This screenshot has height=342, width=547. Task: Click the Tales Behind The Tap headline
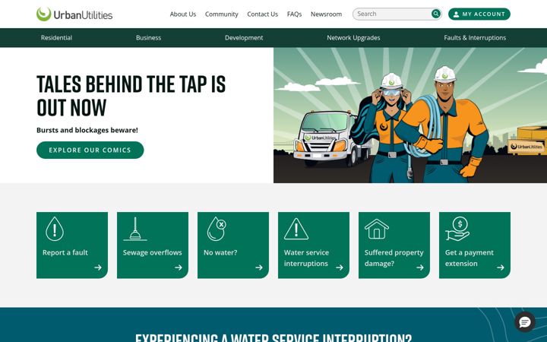pyautogui.click(x=131, y=95)
